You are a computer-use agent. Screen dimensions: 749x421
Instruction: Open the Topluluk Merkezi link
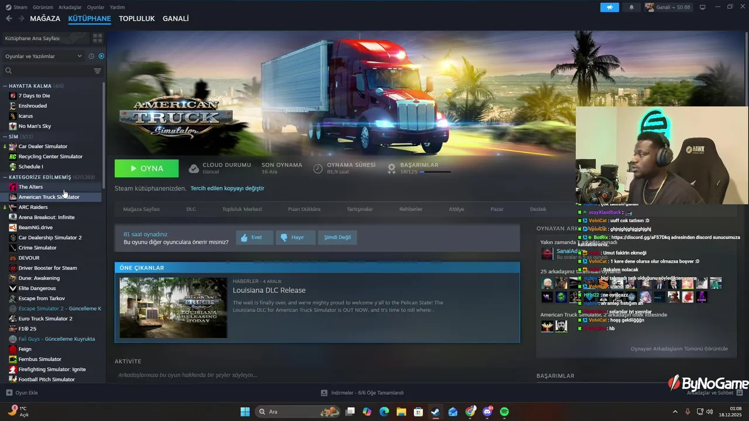click(x=242, y=209)
